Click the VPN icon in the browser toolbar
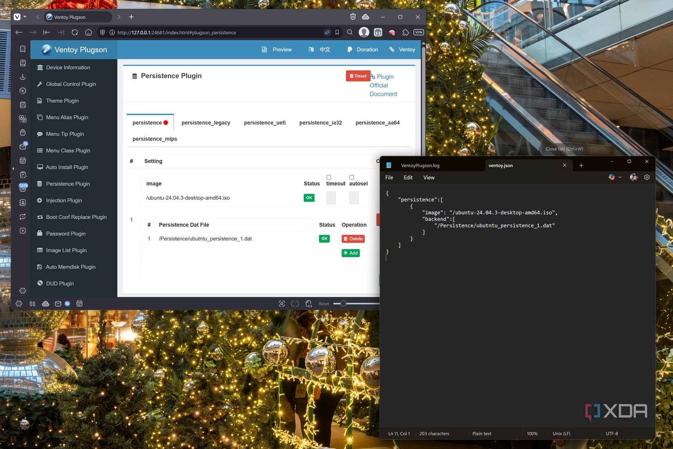Viewport: 673px width, 449px height. click(419, 32)
